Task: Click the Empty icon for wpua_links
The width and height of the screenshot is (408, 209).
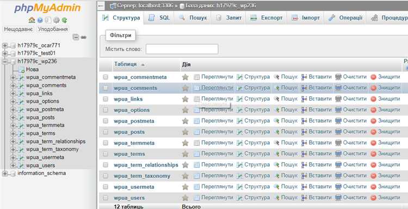Action: 338,99
